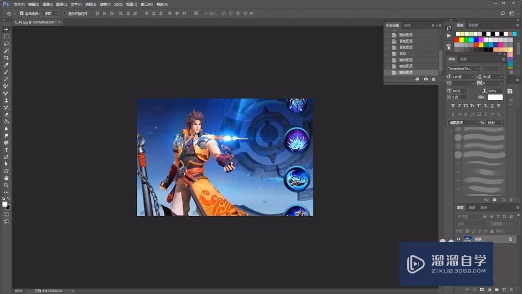This screenshot has width=522, height=294.
Task: Click the search icon at the top right
Action: pyautogui.click(x=503, y=13)
